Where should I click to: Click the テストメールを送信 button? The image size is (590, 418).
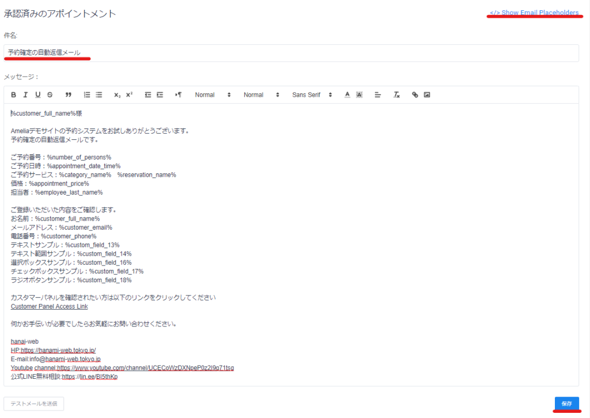(x=34, y=404)
